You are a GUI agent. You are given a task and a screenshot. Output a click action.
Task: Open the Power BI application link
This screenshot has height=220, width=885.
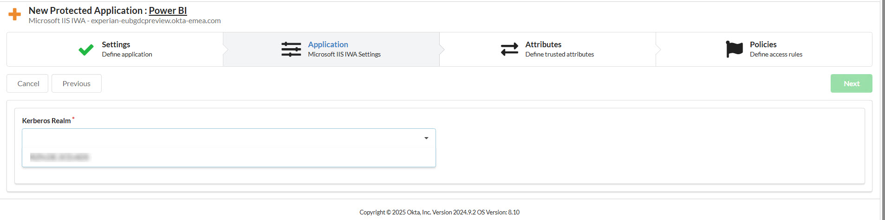tap(168, 11)
